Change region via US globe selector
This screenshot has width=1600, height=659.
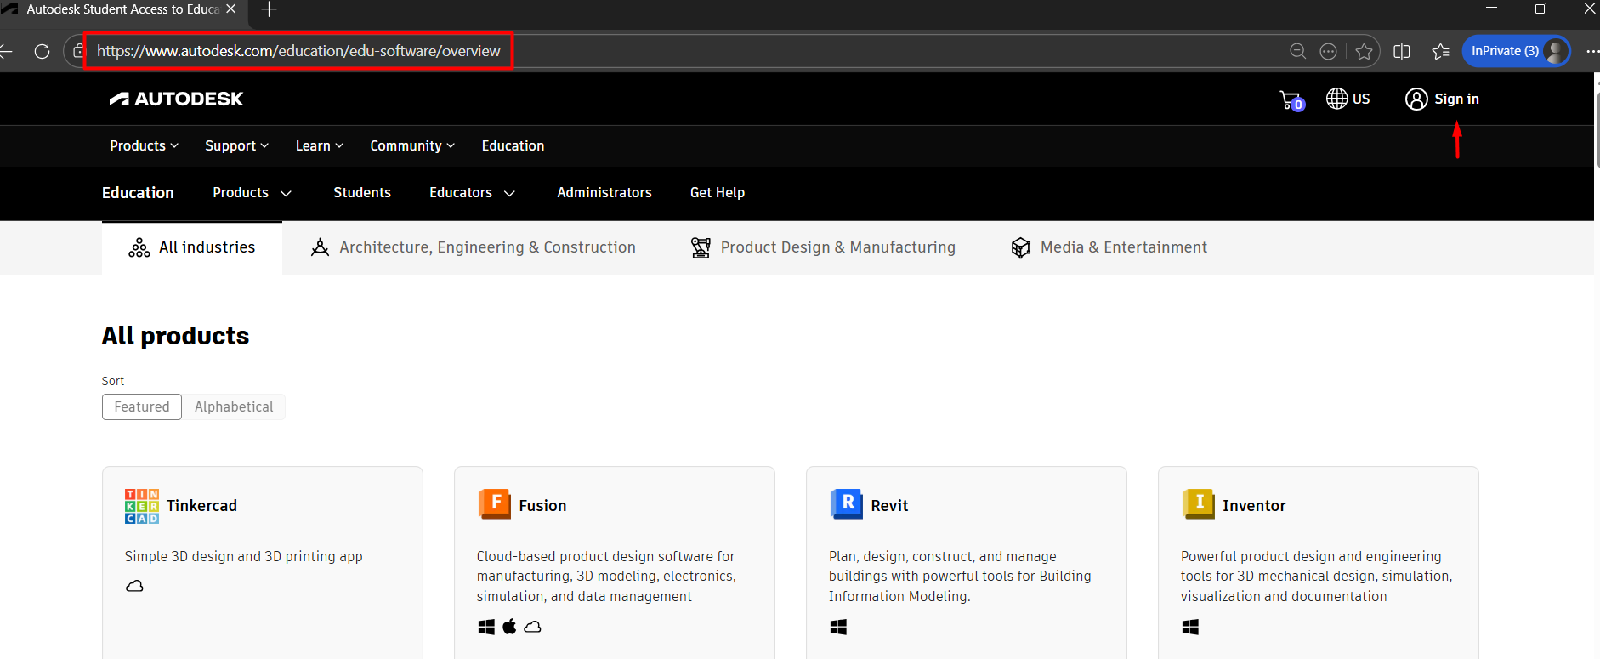1348,99
